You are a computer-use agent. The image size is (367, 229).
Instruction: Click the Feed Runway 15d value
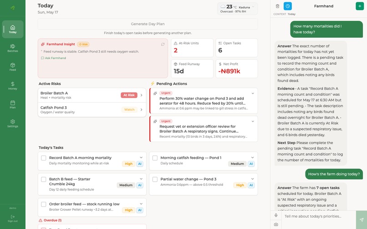[x=178, y=71]
